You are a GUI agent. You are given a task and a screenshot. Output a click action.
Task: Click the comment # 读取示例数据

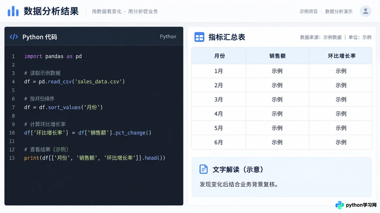click(42, 73)
